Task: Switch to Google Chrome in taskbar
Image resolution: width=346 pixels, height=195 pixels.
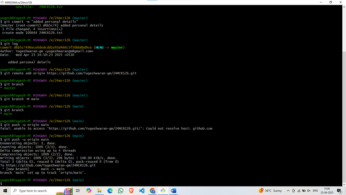Action: pos(152,191)
